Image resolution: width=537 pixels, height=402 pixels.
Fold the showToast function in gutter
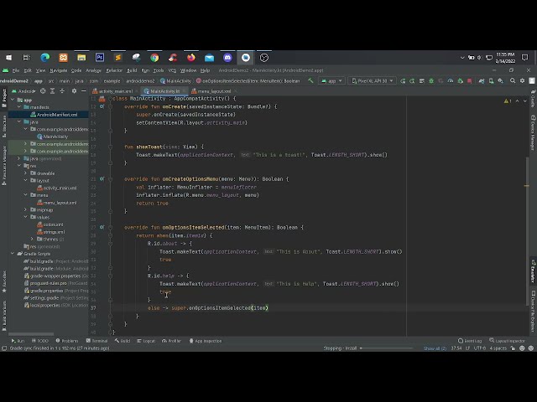click(110, 147)
